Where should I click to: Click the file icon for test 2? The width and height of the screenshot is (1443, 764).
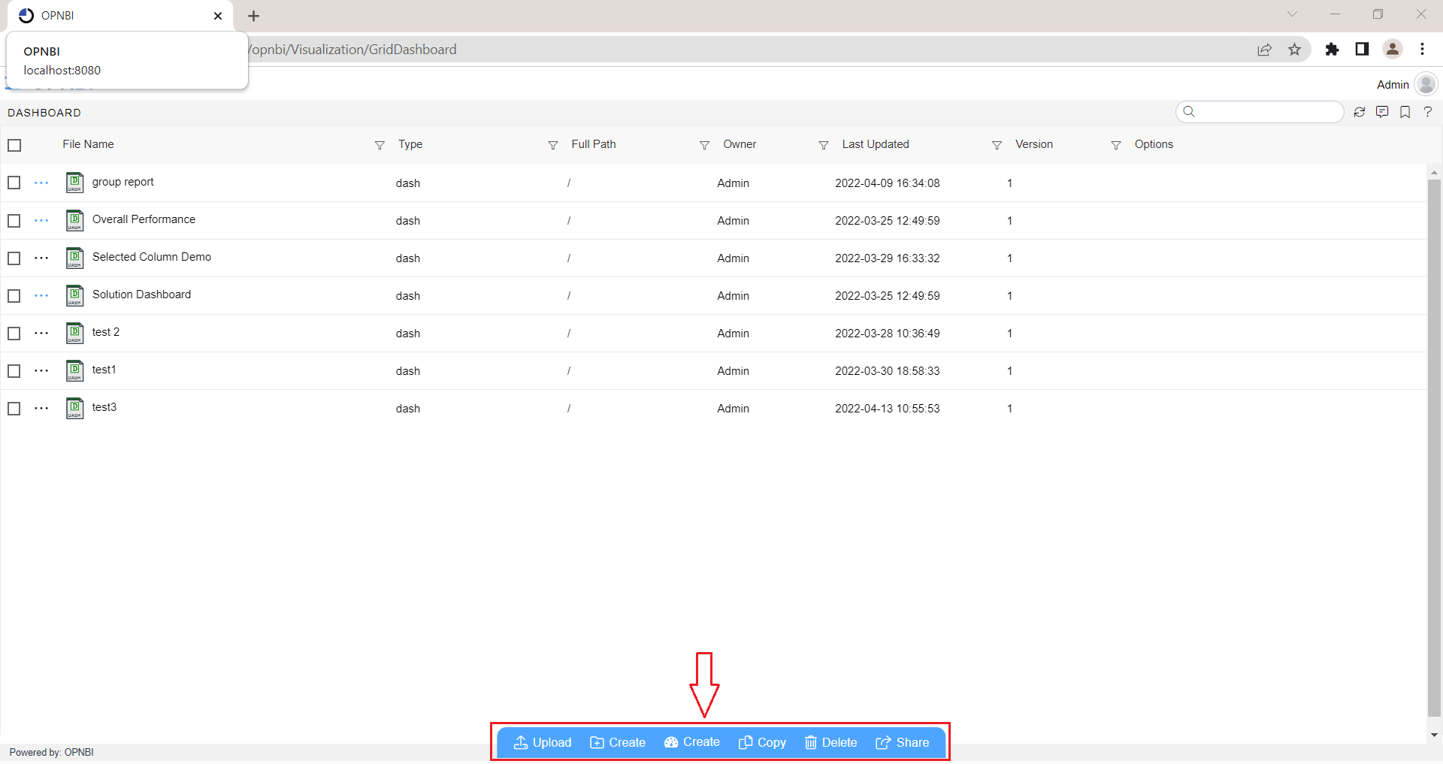click(x=74, y=333)
